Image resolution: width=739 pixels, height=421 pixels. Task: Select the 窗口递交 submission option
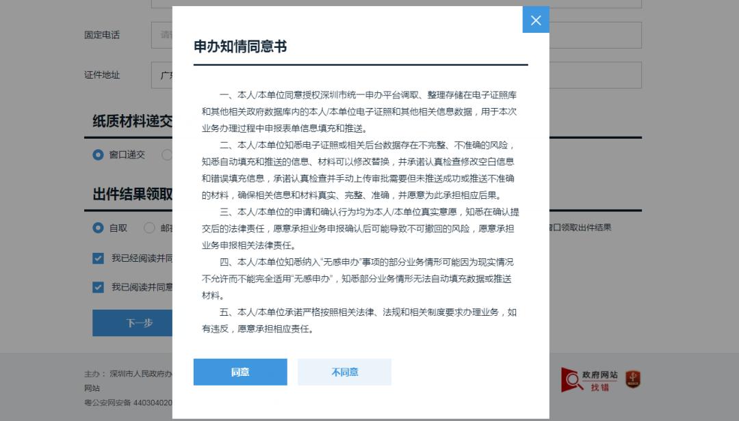98,154
